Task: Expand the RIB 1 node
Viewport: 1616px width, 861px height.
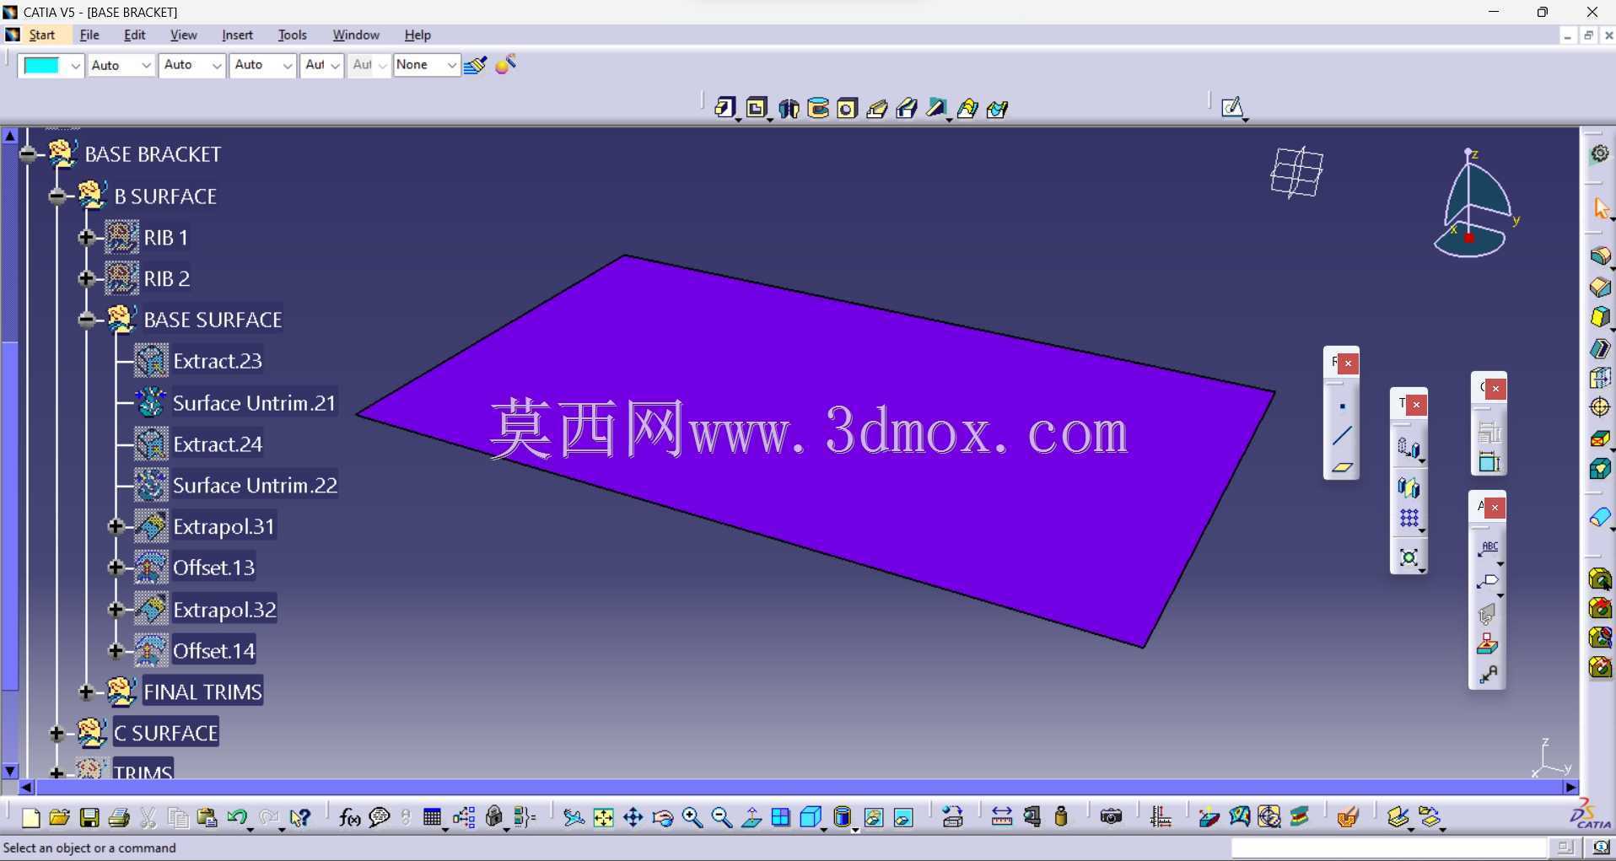Action: 86,238
